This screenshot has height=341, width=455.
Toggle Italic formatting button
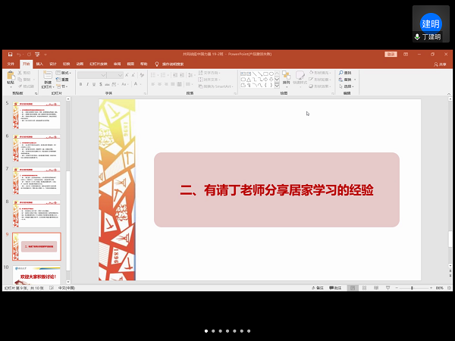(x=86, y=84)
